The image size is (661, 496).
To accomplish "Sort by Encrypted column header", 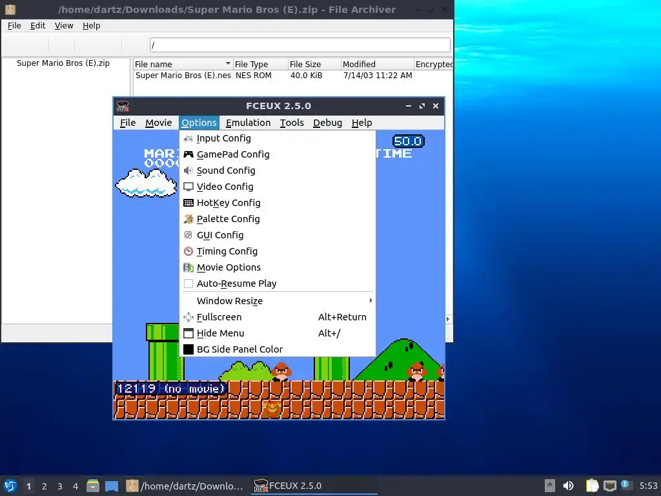I will point(433,64).
